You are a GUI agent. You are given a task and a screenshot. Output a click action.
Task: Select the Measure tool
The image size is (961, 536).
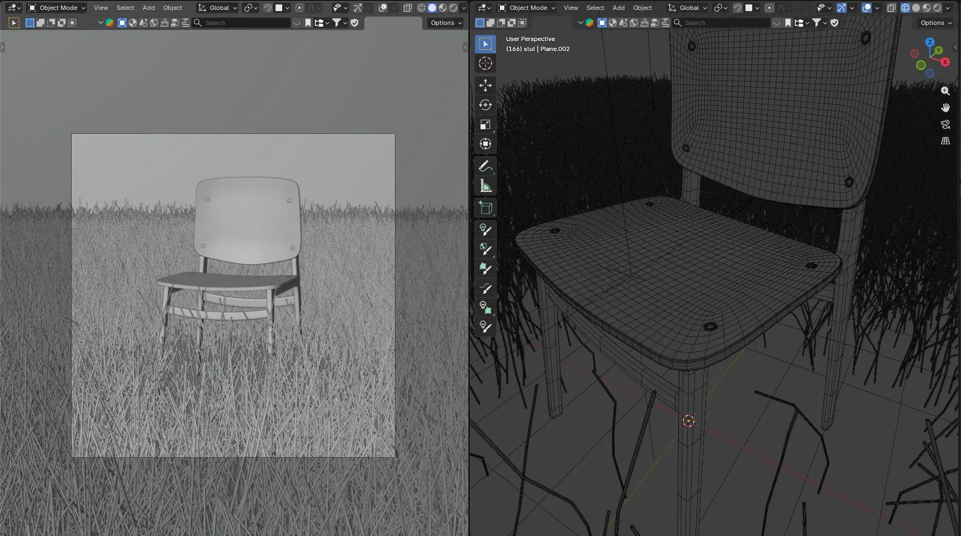coord(485,186)
